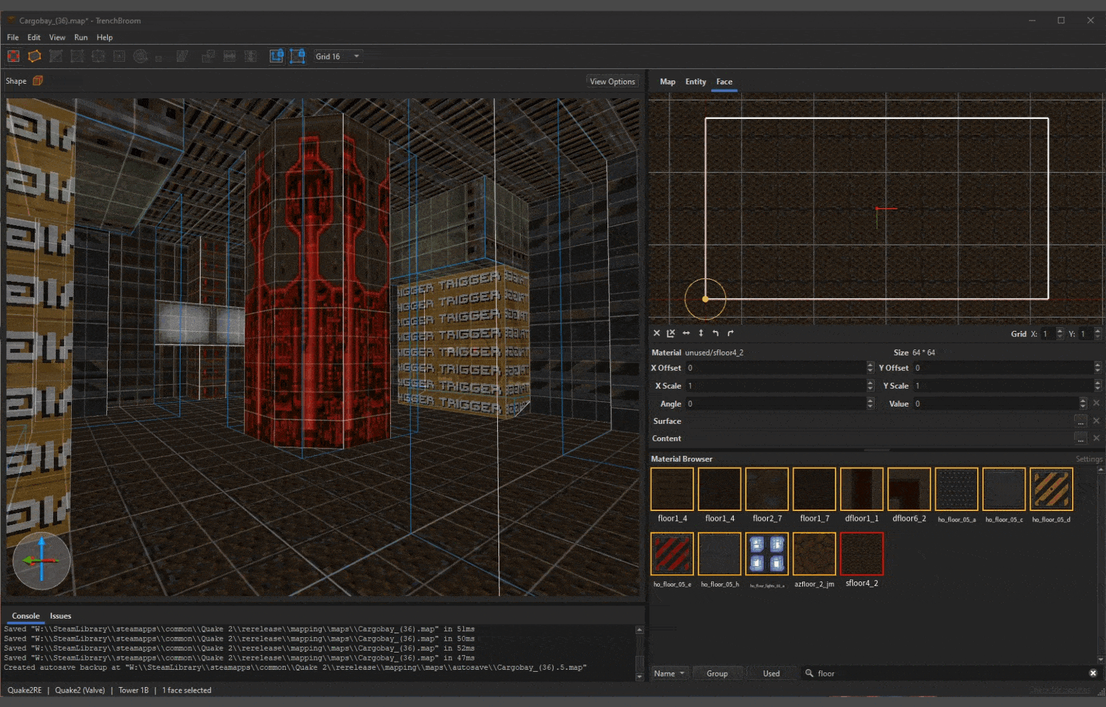Image resolution: width=1106 pixels, height=707 pixels.
Task: Clear the Content flags with X
Action: 1096,438
